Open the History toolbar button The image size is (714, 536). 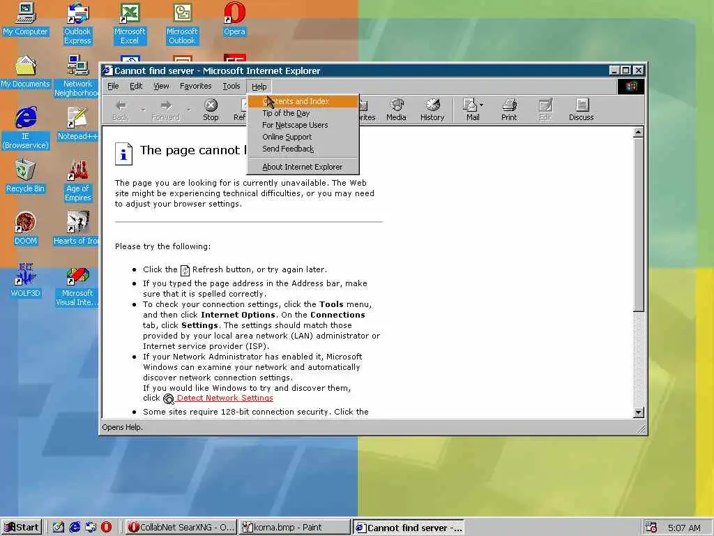[x=432, y=110]
